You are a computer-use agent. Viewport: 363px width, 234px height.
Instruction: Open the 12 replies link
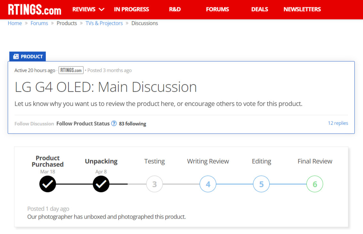[x=338, y=123]
